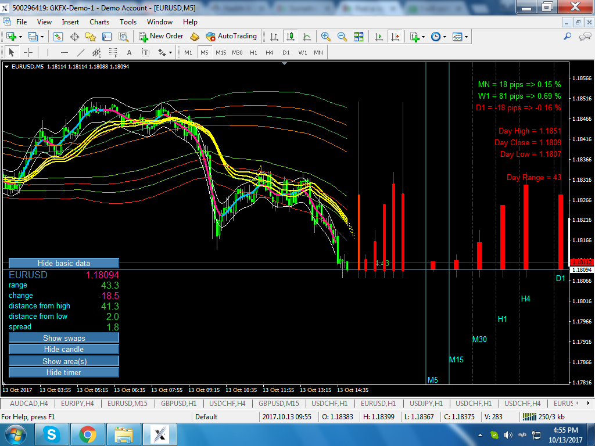Viewport: 595px width, 446px height.
Task: Open the New Chart toolbar icon
Action: point(11,37)
